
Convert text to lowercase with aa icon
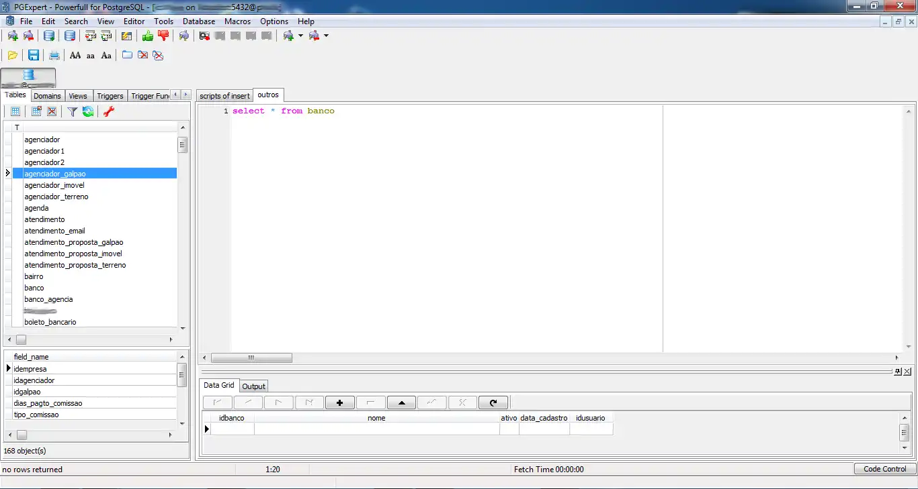point(91,55)
